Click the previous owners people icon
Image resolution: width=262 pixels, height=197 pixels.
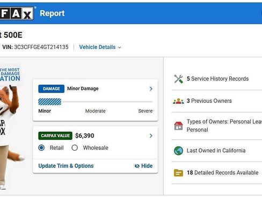coord(178,101)
